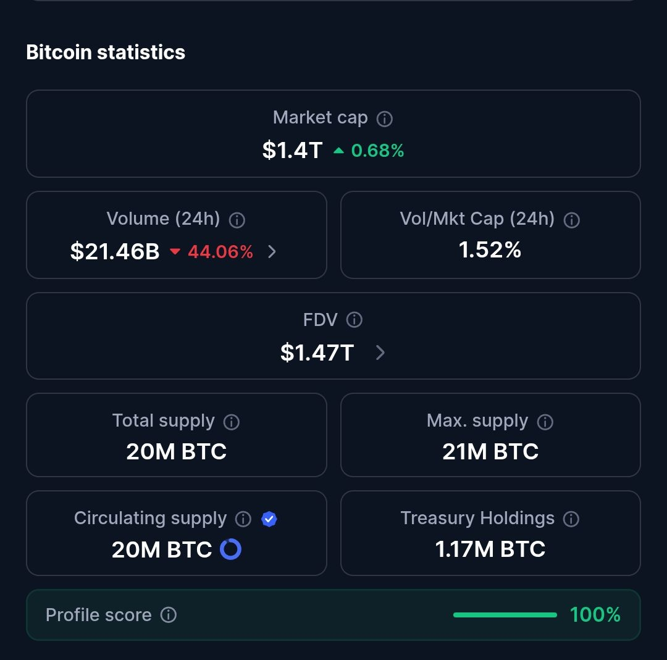Click the Treasury Holdings info icon
Viewport: 667px width, 660px height.
tap(571, 519)
